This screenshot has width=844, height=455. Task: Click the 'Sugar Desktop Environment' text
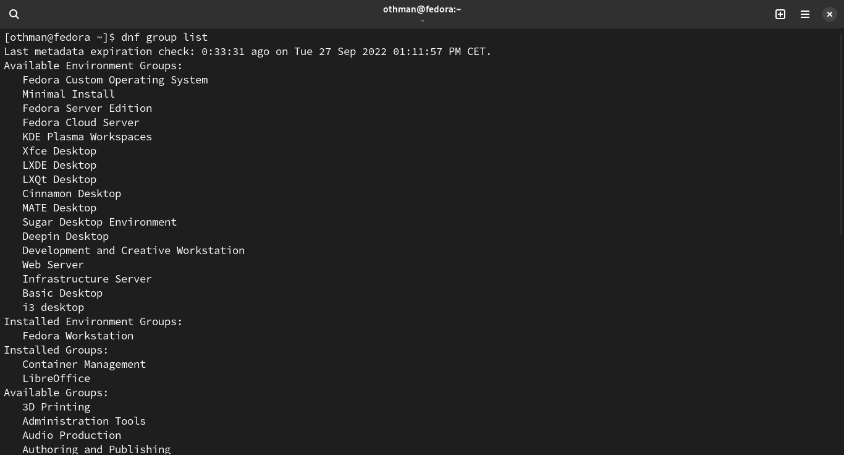pyautogui.click(x=99, y=222)
